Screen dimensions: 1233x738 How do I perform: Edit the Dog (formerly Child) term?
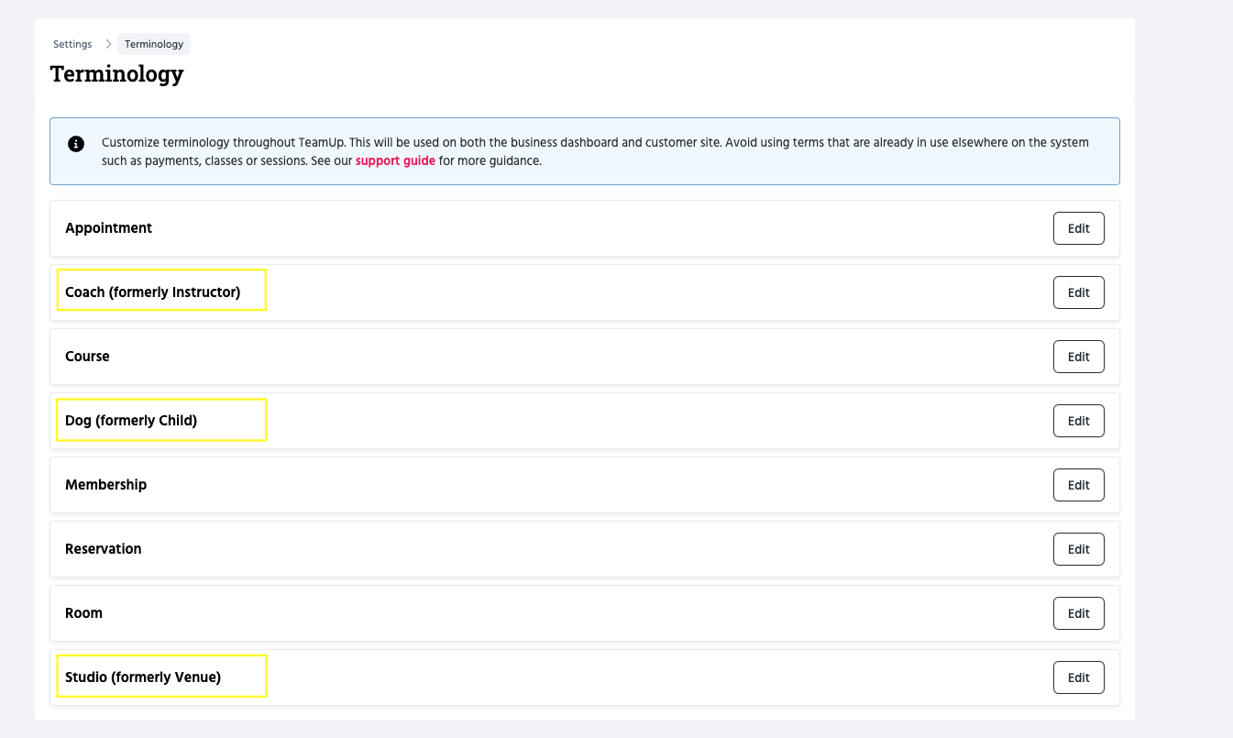pyautogui.click(x=1078, y=421)
